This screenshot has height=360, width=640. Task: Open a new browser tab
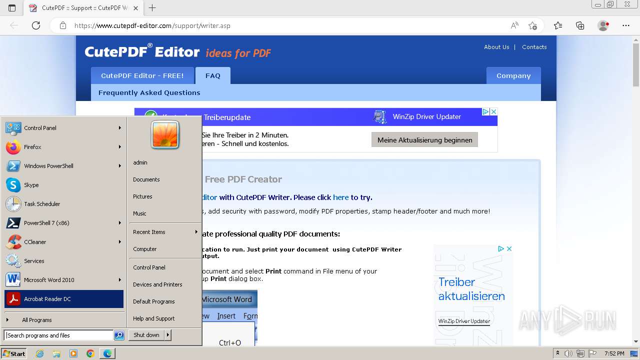[x=152, y=8]
